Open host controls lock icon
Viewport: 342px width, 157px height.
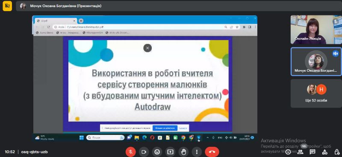coord(337,152)
